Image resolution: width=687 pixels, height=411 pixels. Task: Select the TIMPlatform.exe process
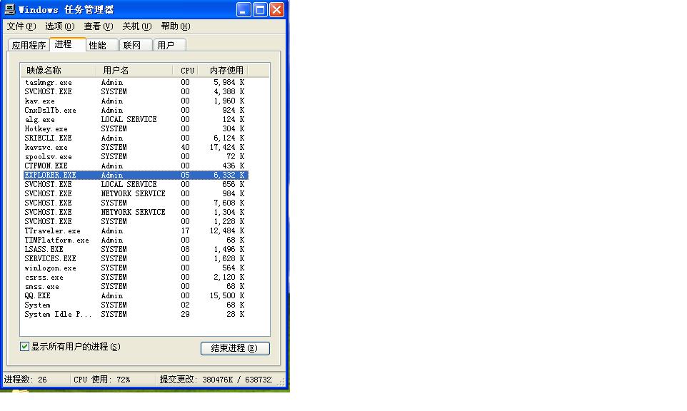coord(135,240)
